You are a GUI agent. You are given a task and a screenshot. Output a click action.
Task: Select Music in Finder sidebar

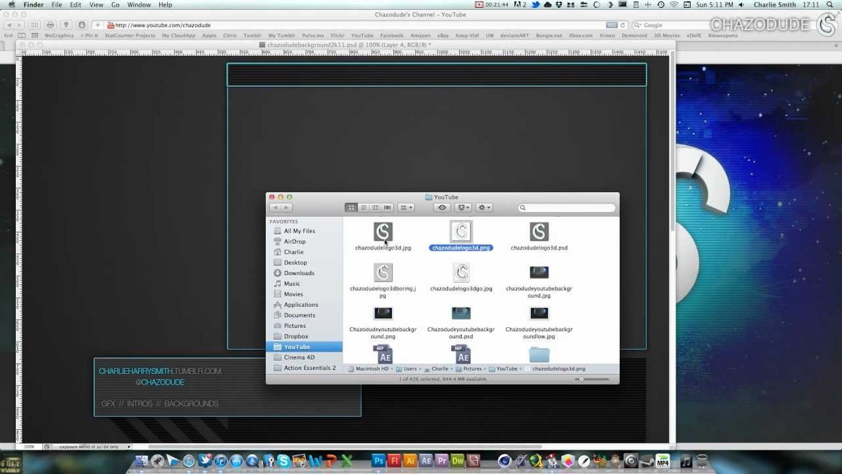click(291, 284)
